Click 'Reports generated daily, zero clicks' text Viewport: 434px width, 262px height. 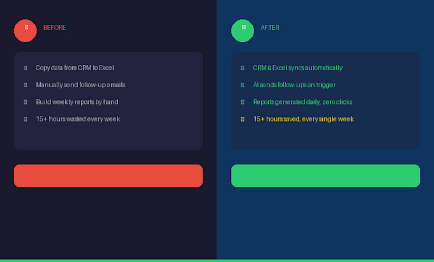click(303, 102)
